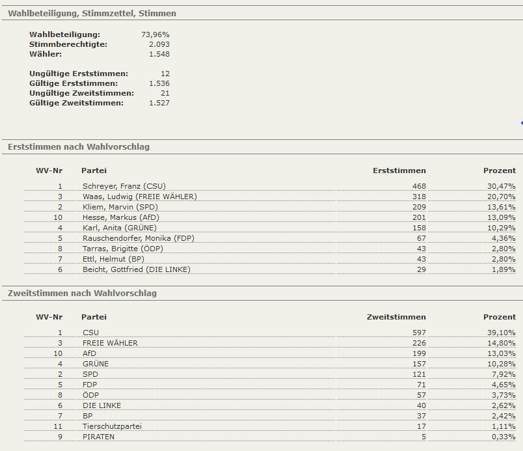Click "FREIE WÄHLER" in the Zweitstimmen table

point(110,343)
